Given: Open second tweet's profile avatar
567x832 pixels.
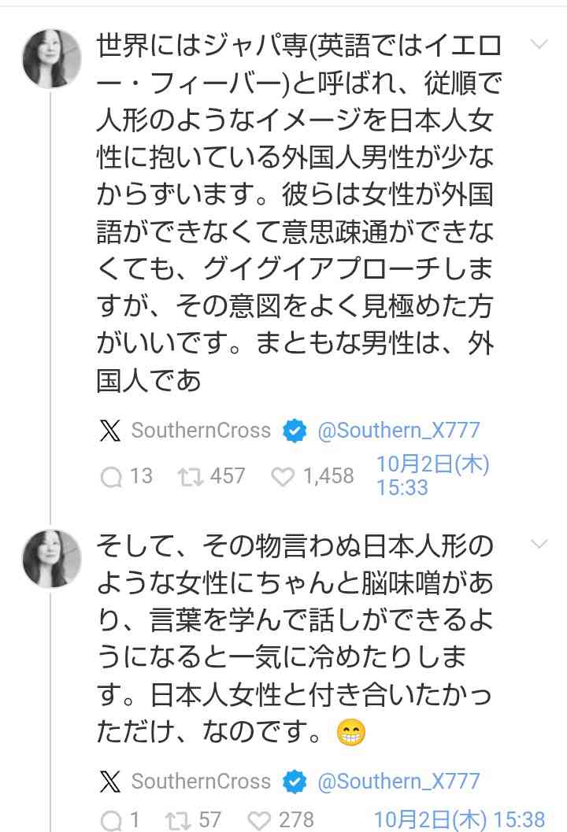Looking at the screenshot, I should click(52, 558).
